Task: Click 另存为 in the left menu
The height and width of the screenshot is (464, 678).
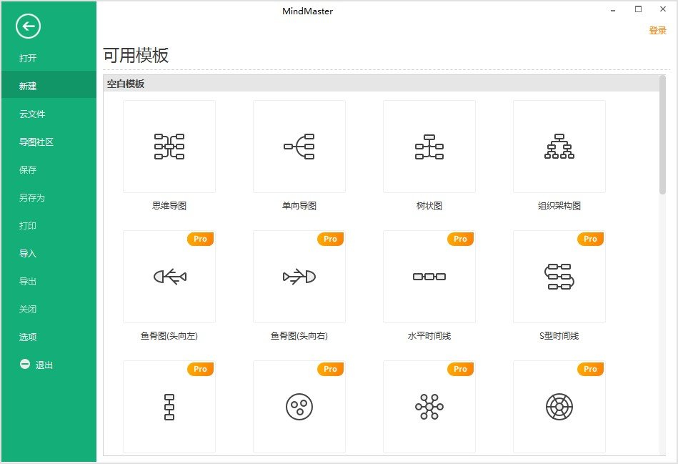Action: (32, 197)
